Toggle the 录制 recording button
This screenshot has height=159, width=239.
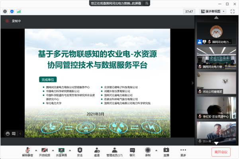(x=148, y=151)
